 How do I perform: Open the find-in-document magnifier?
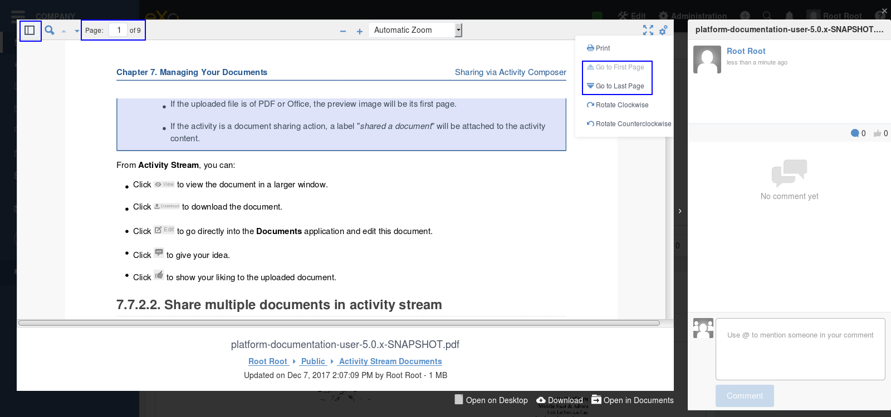50,30
